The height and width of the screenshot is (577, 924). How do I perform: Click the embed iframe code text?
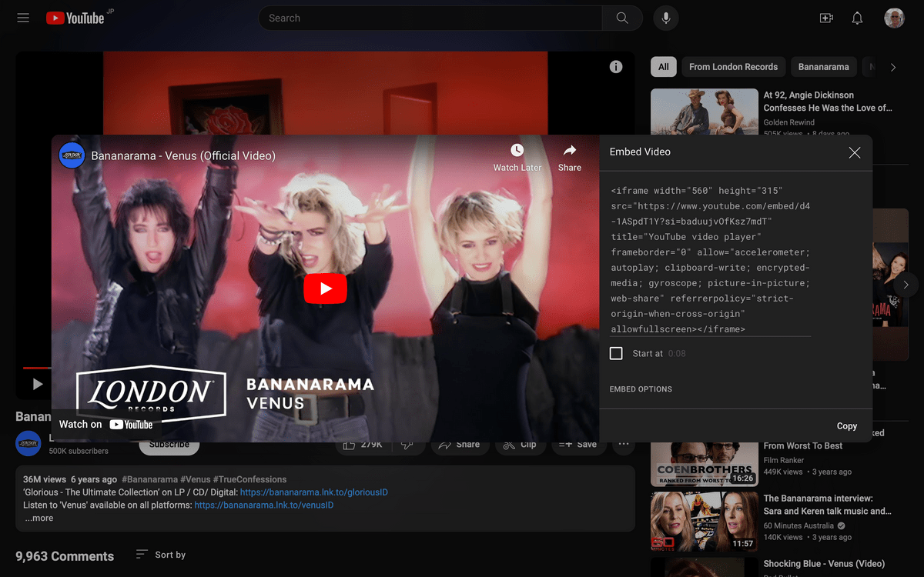tap(711, 260)
